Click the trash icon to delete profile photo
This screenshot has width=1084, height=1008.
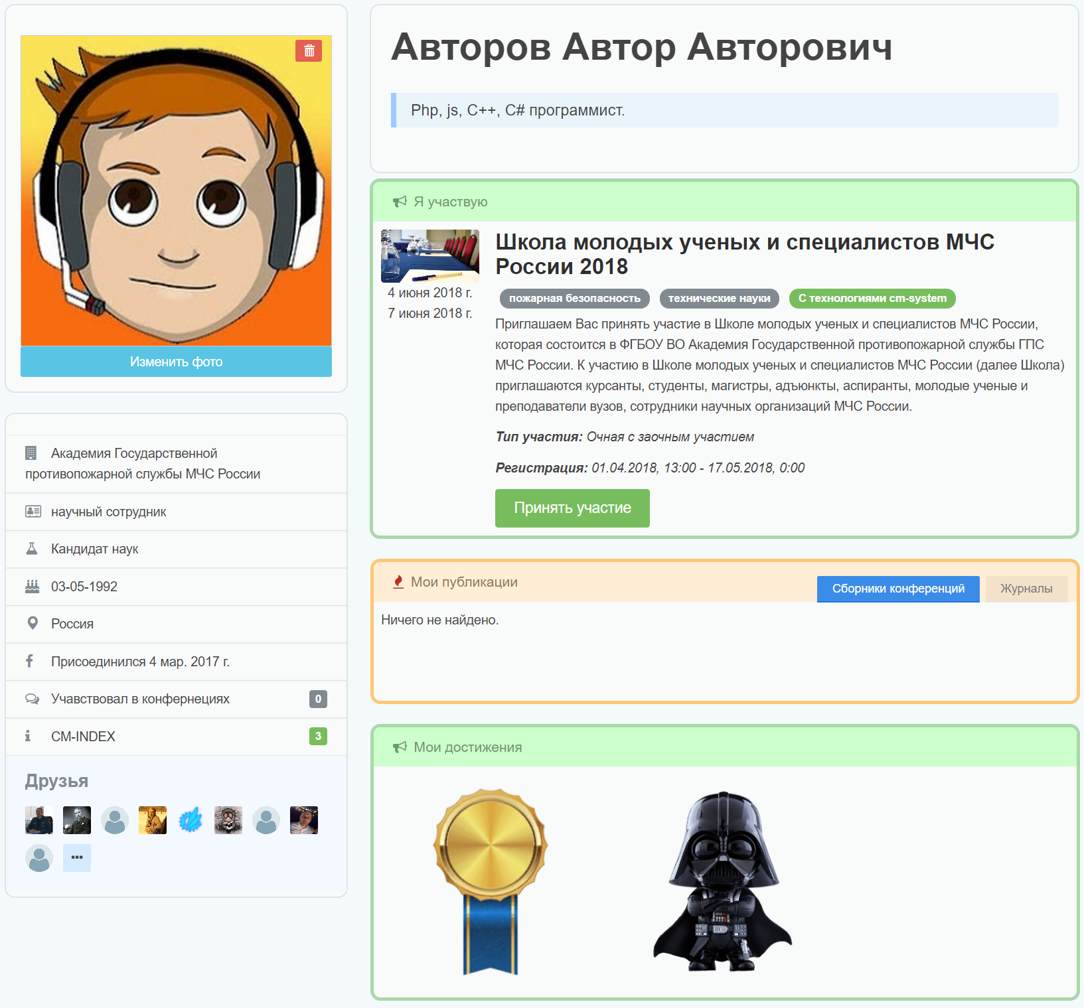[x=309, y=51]
